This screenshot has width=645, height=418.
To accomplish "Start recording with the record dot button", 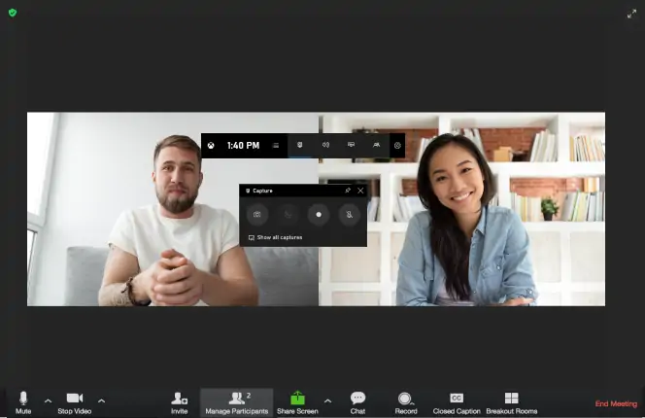I will (319, 215).
